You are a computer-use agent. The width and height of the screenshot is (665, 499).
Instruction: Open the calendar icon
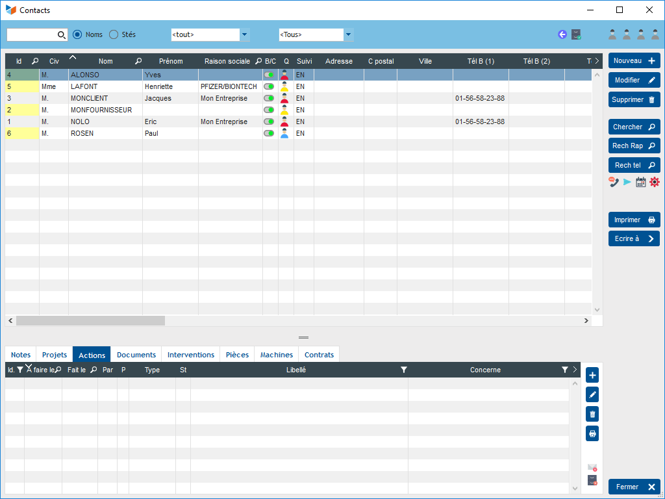[641, 182]
